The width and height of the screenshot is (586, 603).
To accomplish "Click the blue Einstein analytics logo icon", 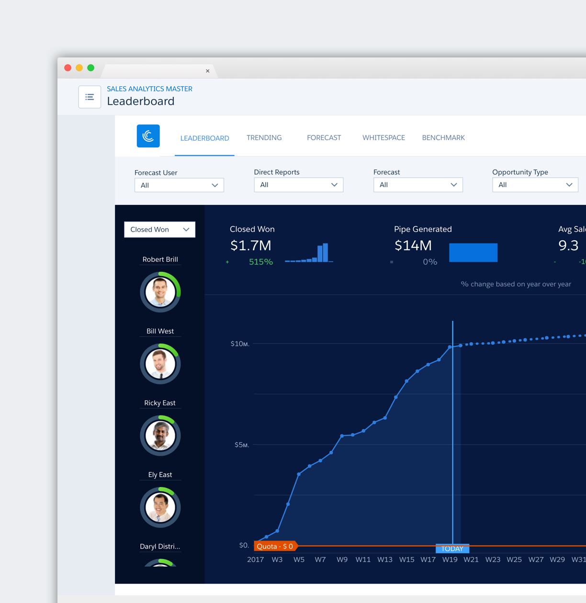I will [148, 136].
